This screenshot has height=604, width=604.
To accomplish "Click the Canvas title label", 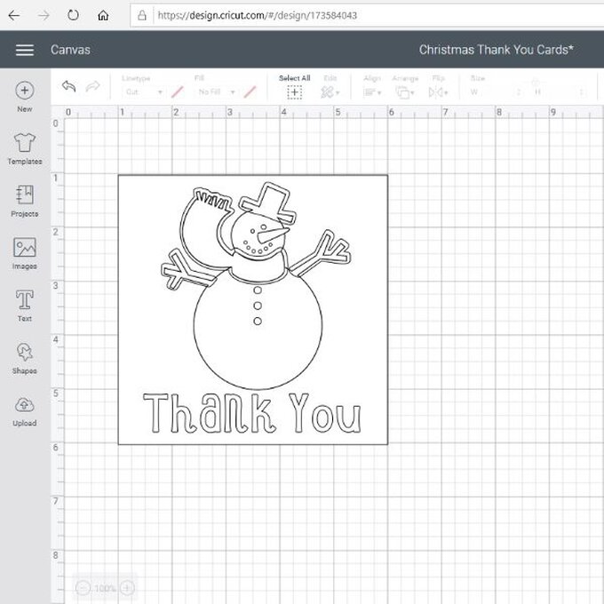I will (x=70, y=50).
